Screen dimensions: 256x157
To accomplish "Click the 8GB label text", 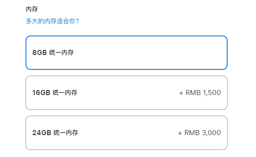I will 40,52.
